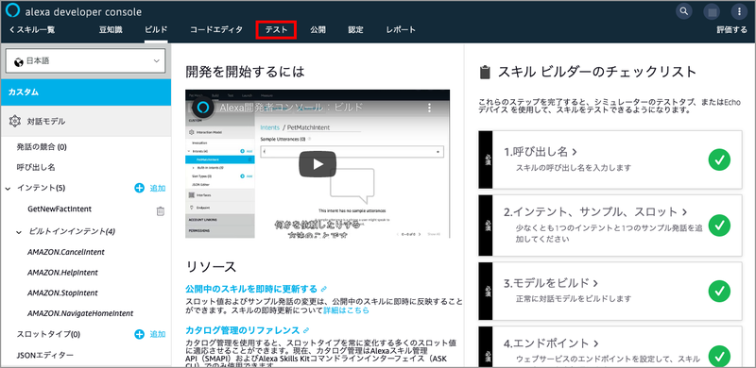Click the globe icon beside 日本語
This screenshot has width=756, height=368.
(19, 61)
